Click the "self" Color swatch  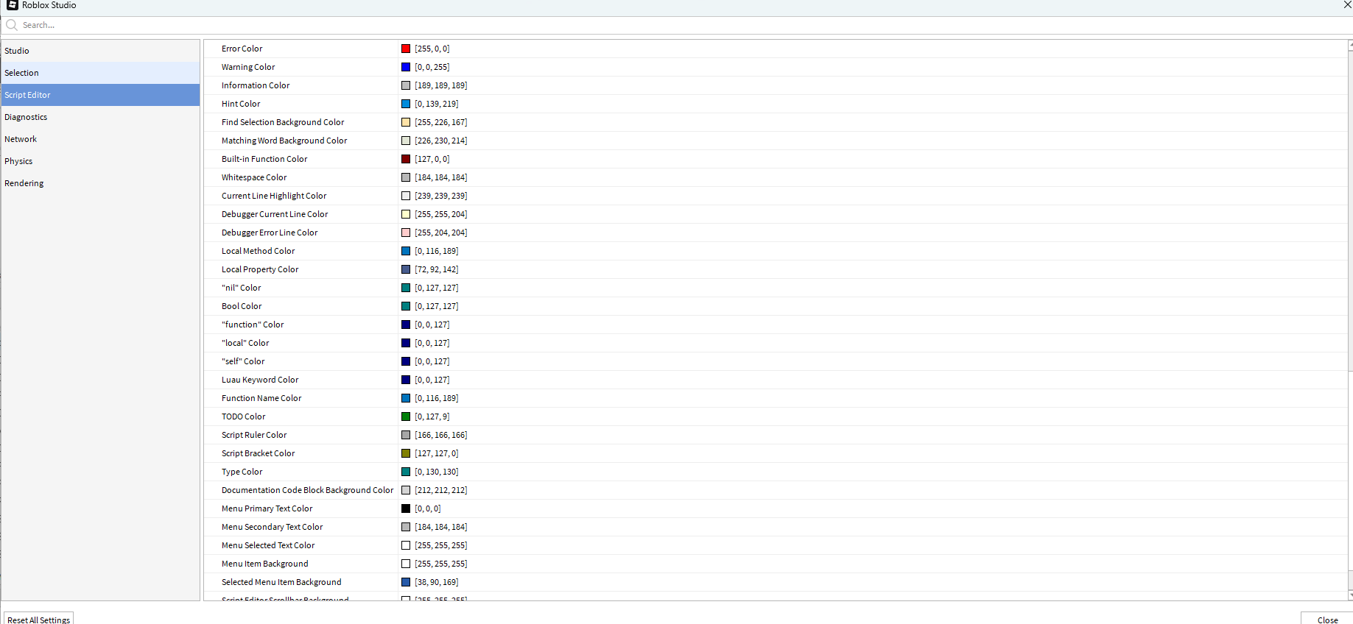tap(406, 361)
